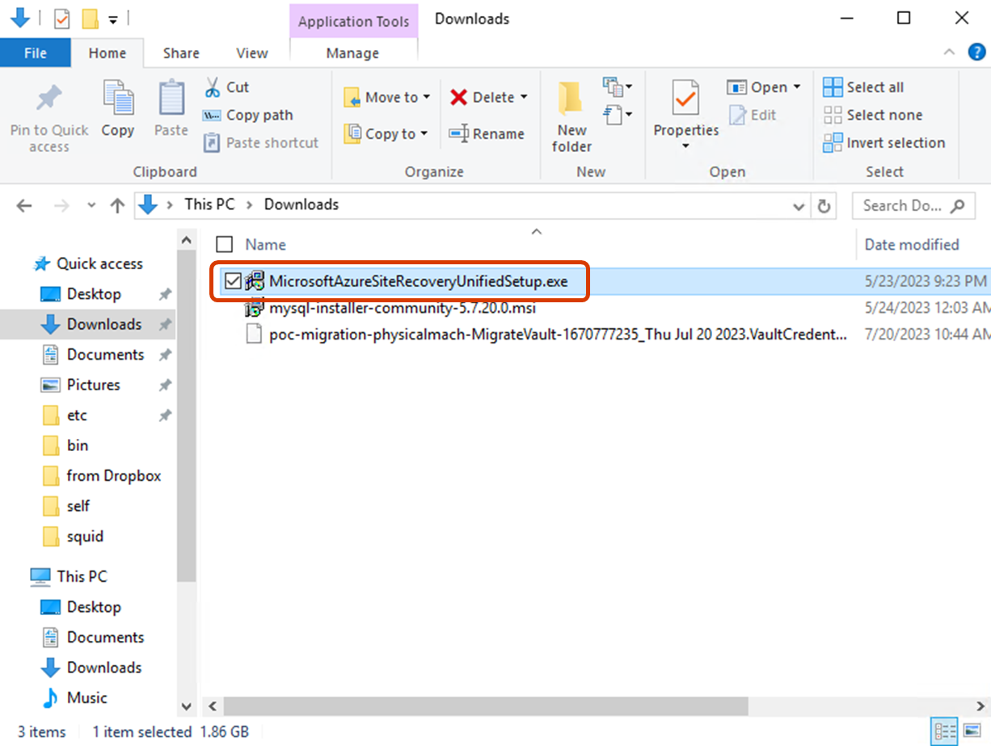Viewport: 991px width, 746px height.
Task: Click the Pin to Quick access icon
Action: click(x=49, y=99)
